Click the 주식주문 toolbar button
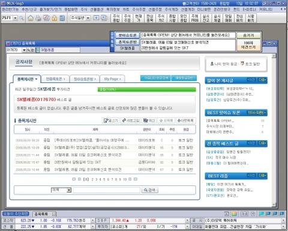This screenshot has height=231, width=288. point(127,18)
